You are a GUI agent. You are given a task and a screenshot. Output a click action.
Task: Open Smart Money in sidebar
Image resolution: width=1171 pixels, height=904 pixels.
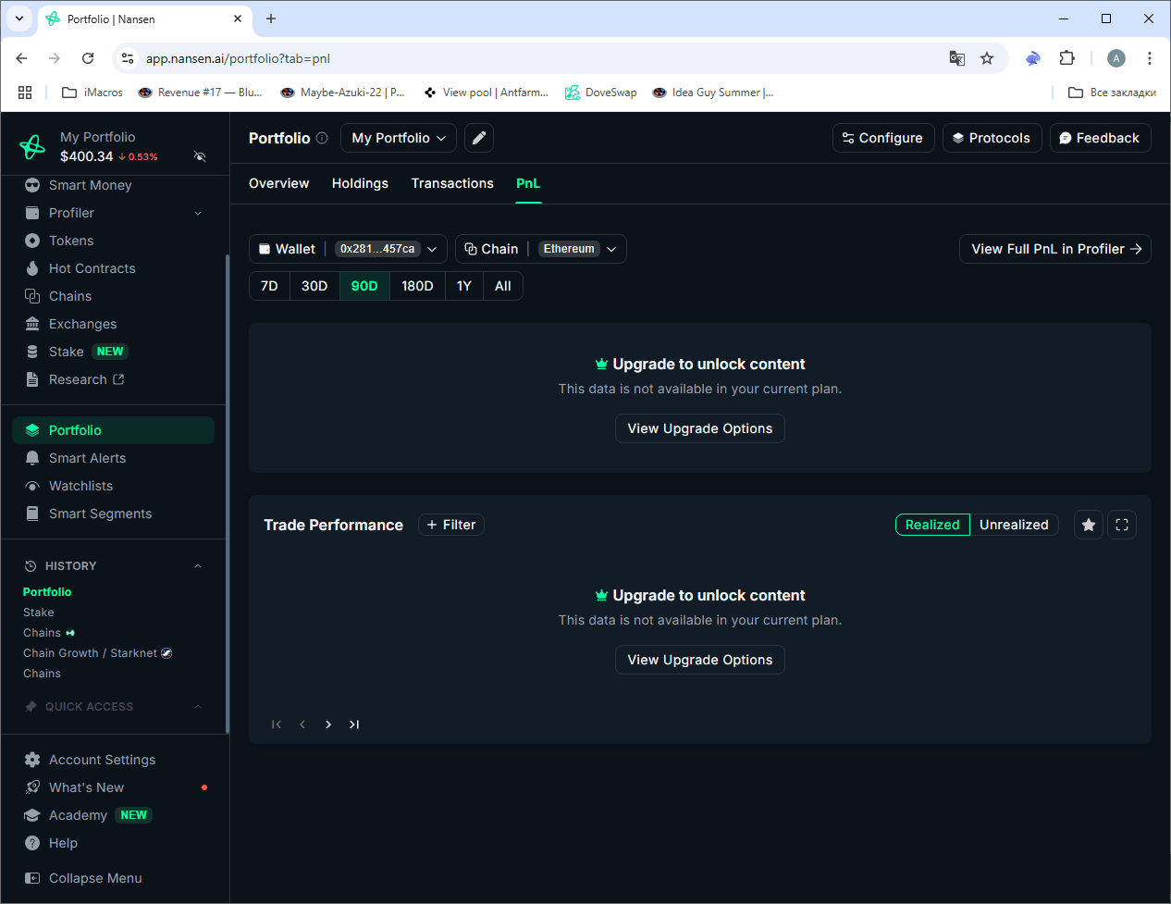[x=90, y=185]
